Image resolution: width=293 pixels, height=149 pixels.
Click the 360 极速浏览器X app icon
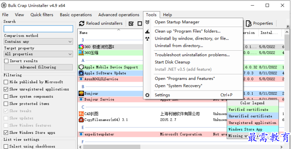pos(81,47)
